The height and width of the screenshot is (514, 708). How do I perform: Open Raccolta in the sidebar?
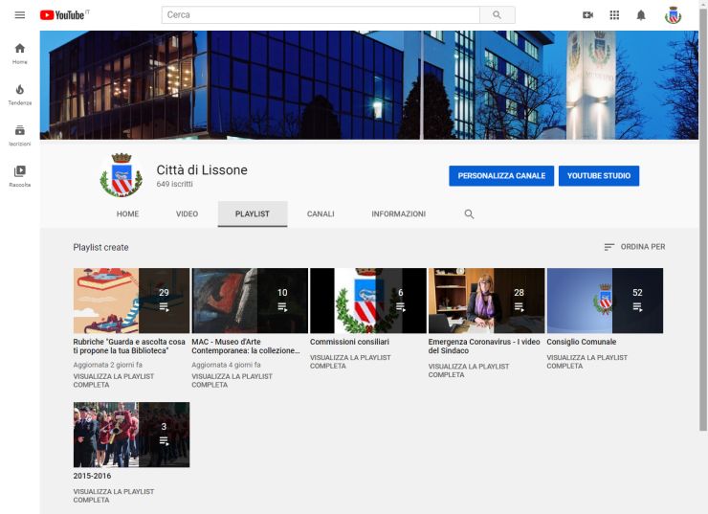[20, 176]
